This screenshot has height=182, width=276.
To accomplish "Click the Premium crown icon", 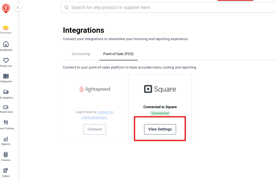I will (x=6, y=27).
